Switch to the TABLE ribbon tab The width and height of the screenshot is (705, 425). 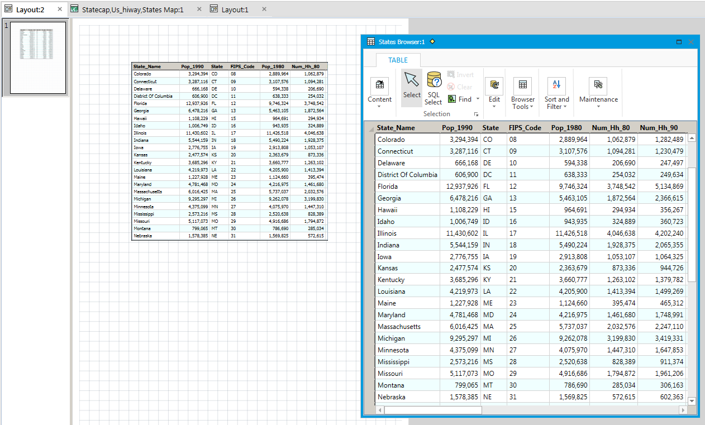(x=398, y=60)
